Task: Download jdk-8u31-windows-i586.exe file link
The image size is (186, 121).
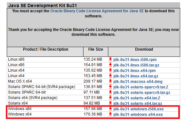Action: 138,109
